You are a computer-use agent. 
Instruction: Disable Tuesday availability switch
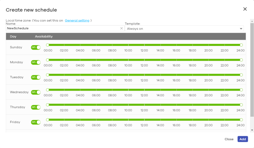[36, 77]
